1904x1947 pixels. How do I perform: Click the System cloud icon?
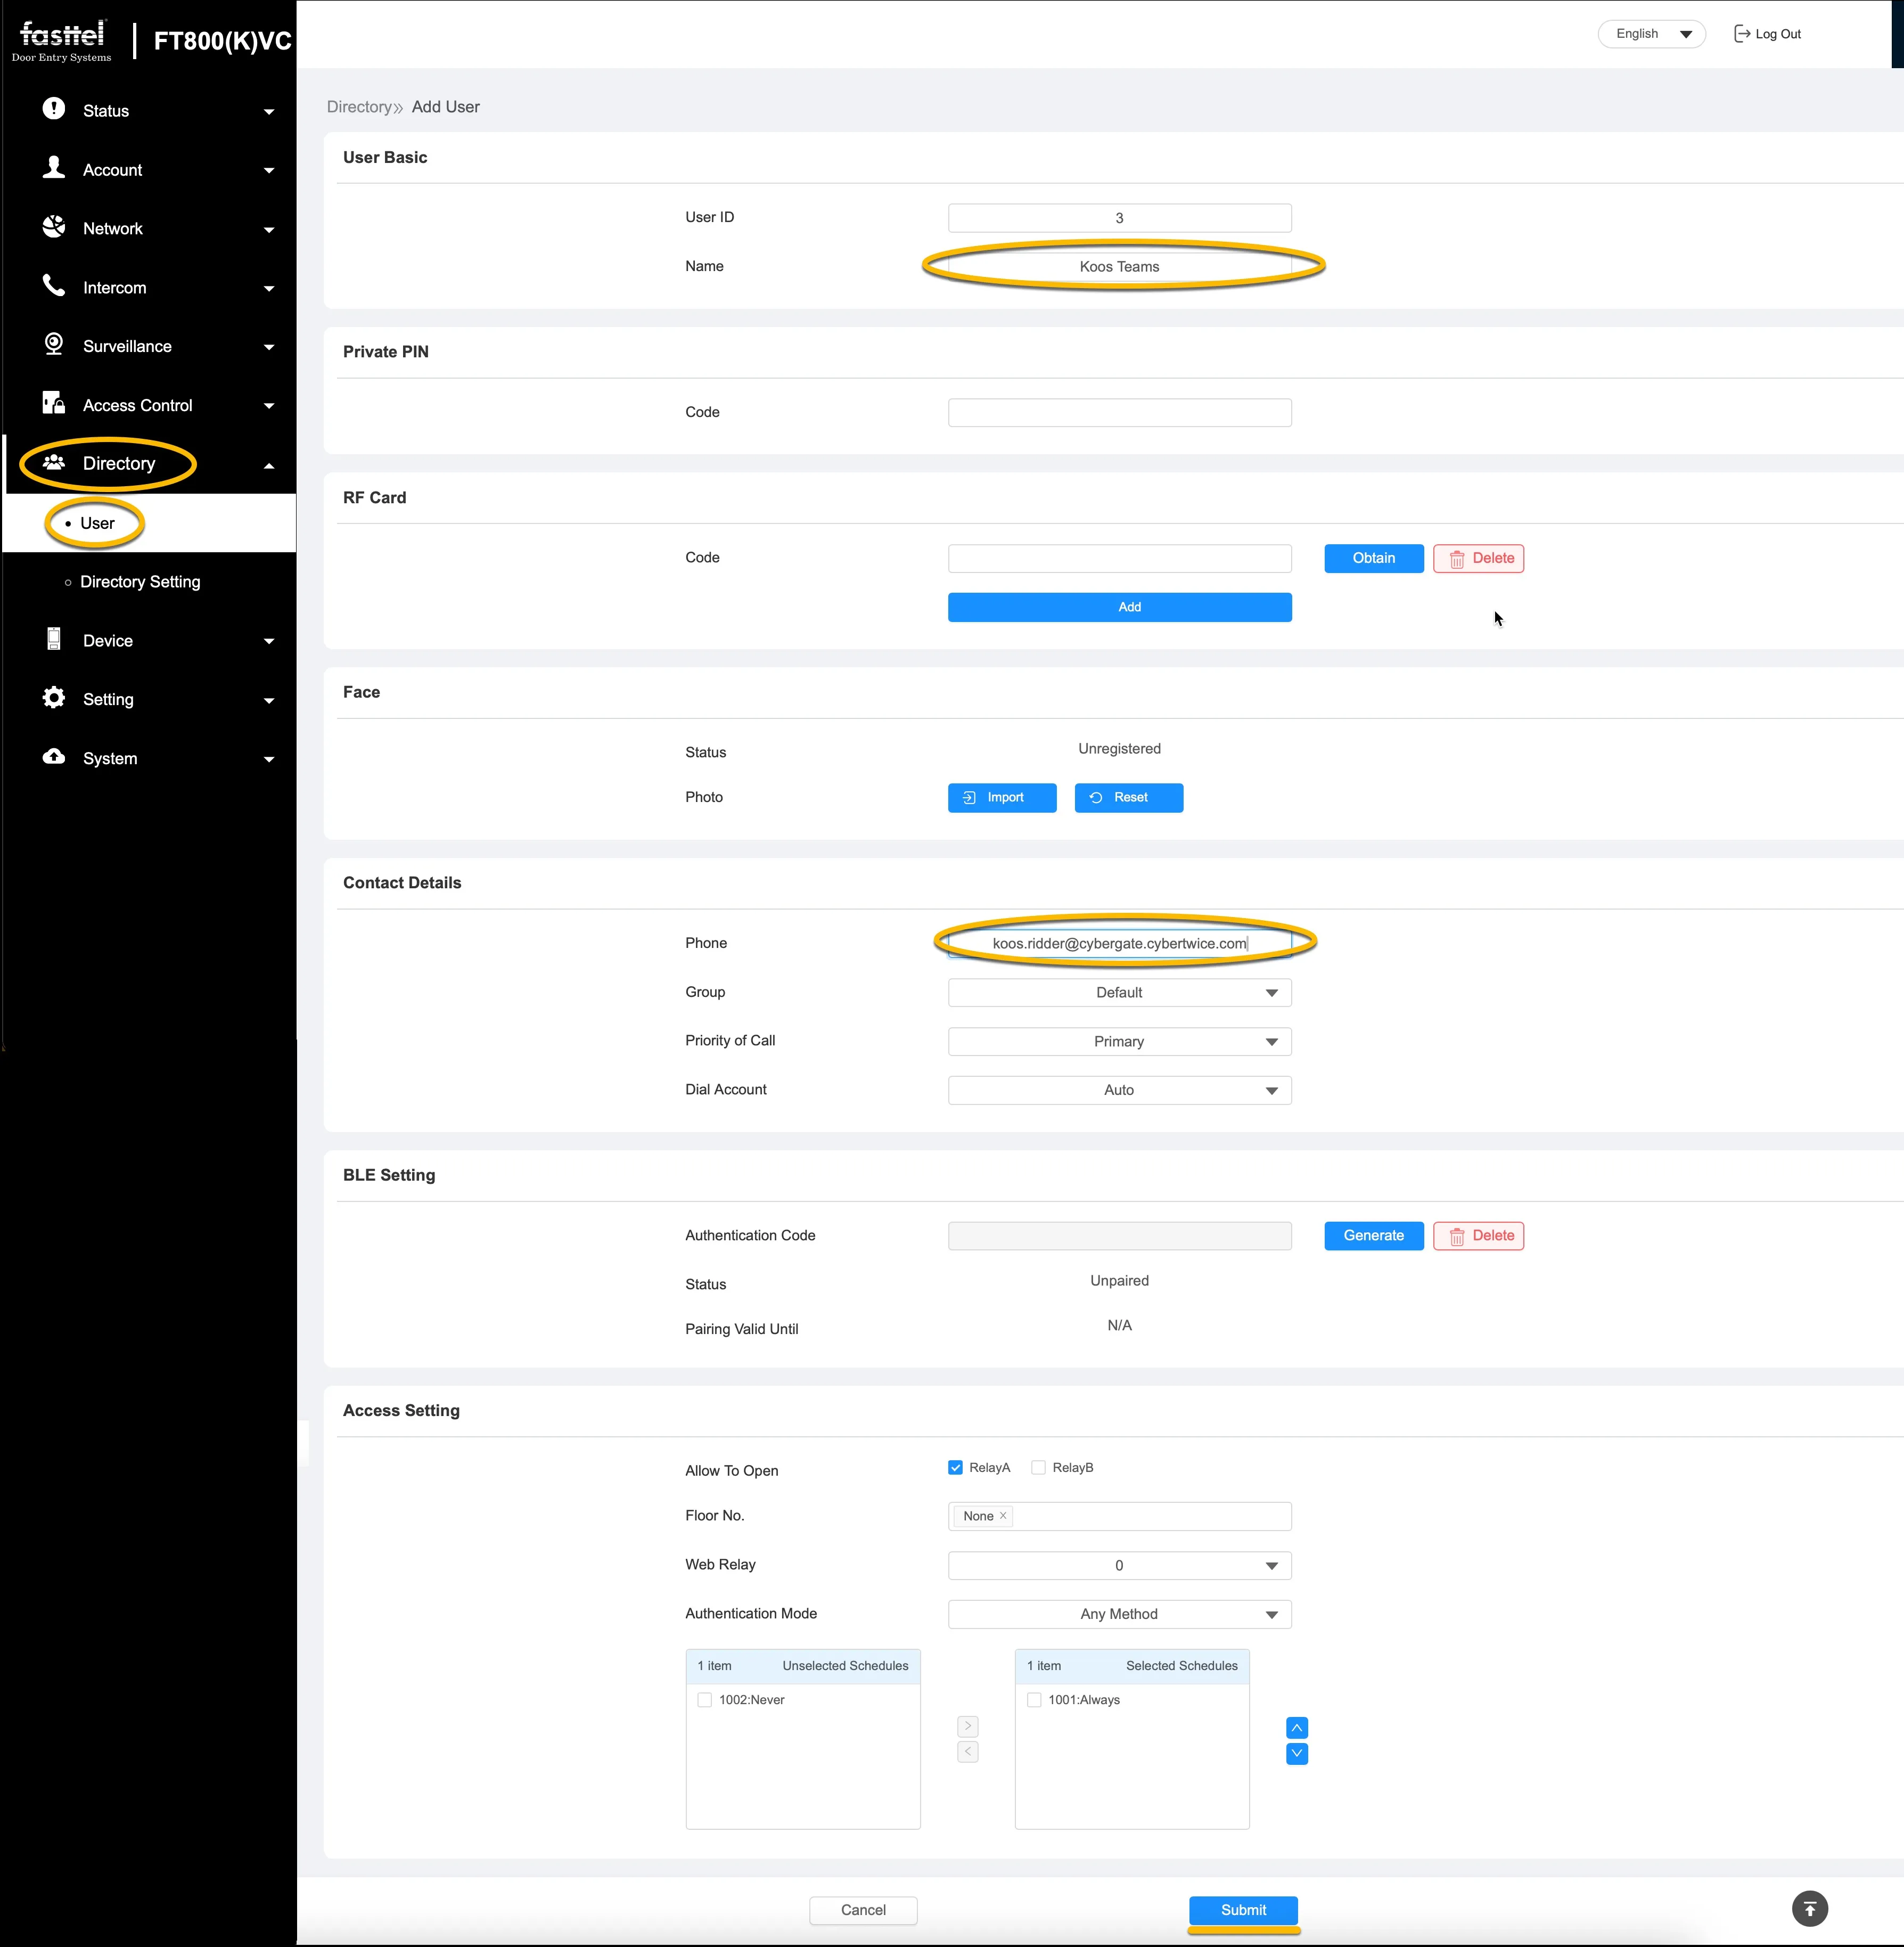click(54, 757)
